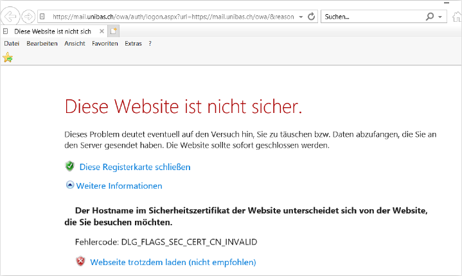The height and width of the screenshot is (276, 462).
Task: Click the browser Forward arrow button
Action: [x=28, y=16]
